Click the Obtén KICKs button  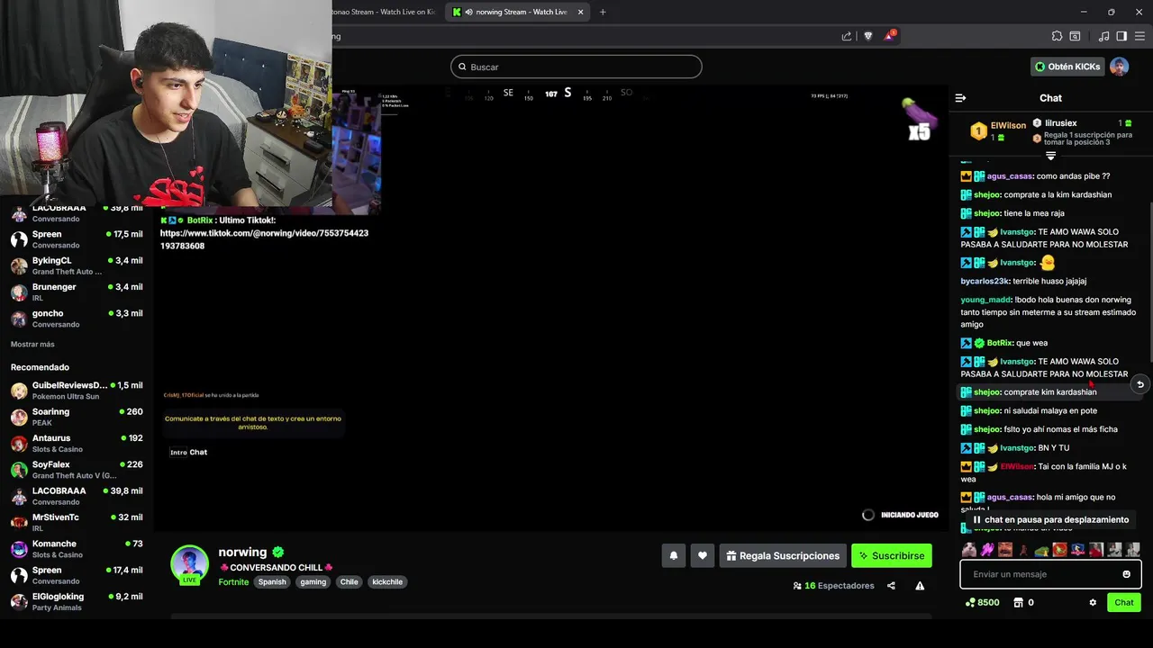(x=1067, y=67)
